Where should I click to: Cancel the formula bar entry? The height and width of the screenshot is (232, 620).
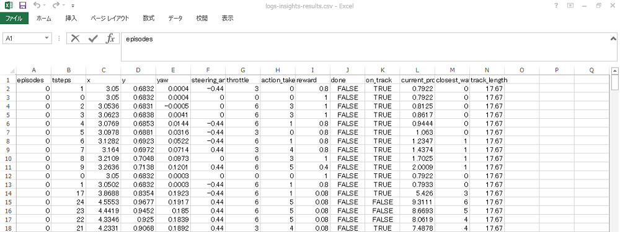click(x=75, y=38)
